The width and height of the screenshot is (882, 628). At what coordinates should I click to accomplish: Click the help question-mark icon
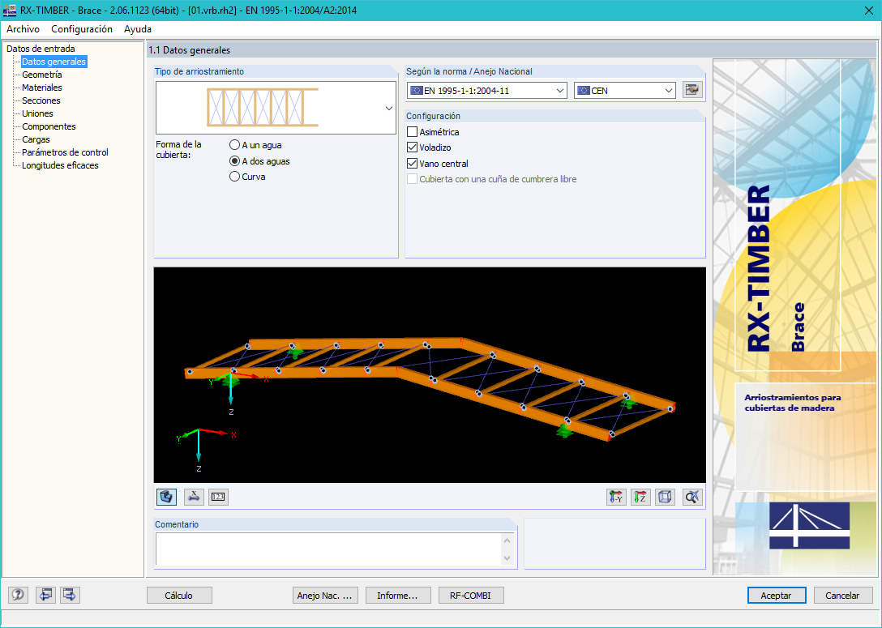point(18,595)
